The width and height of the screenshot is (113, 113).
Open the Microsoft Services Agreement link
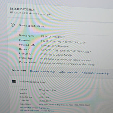click(35, 108)
